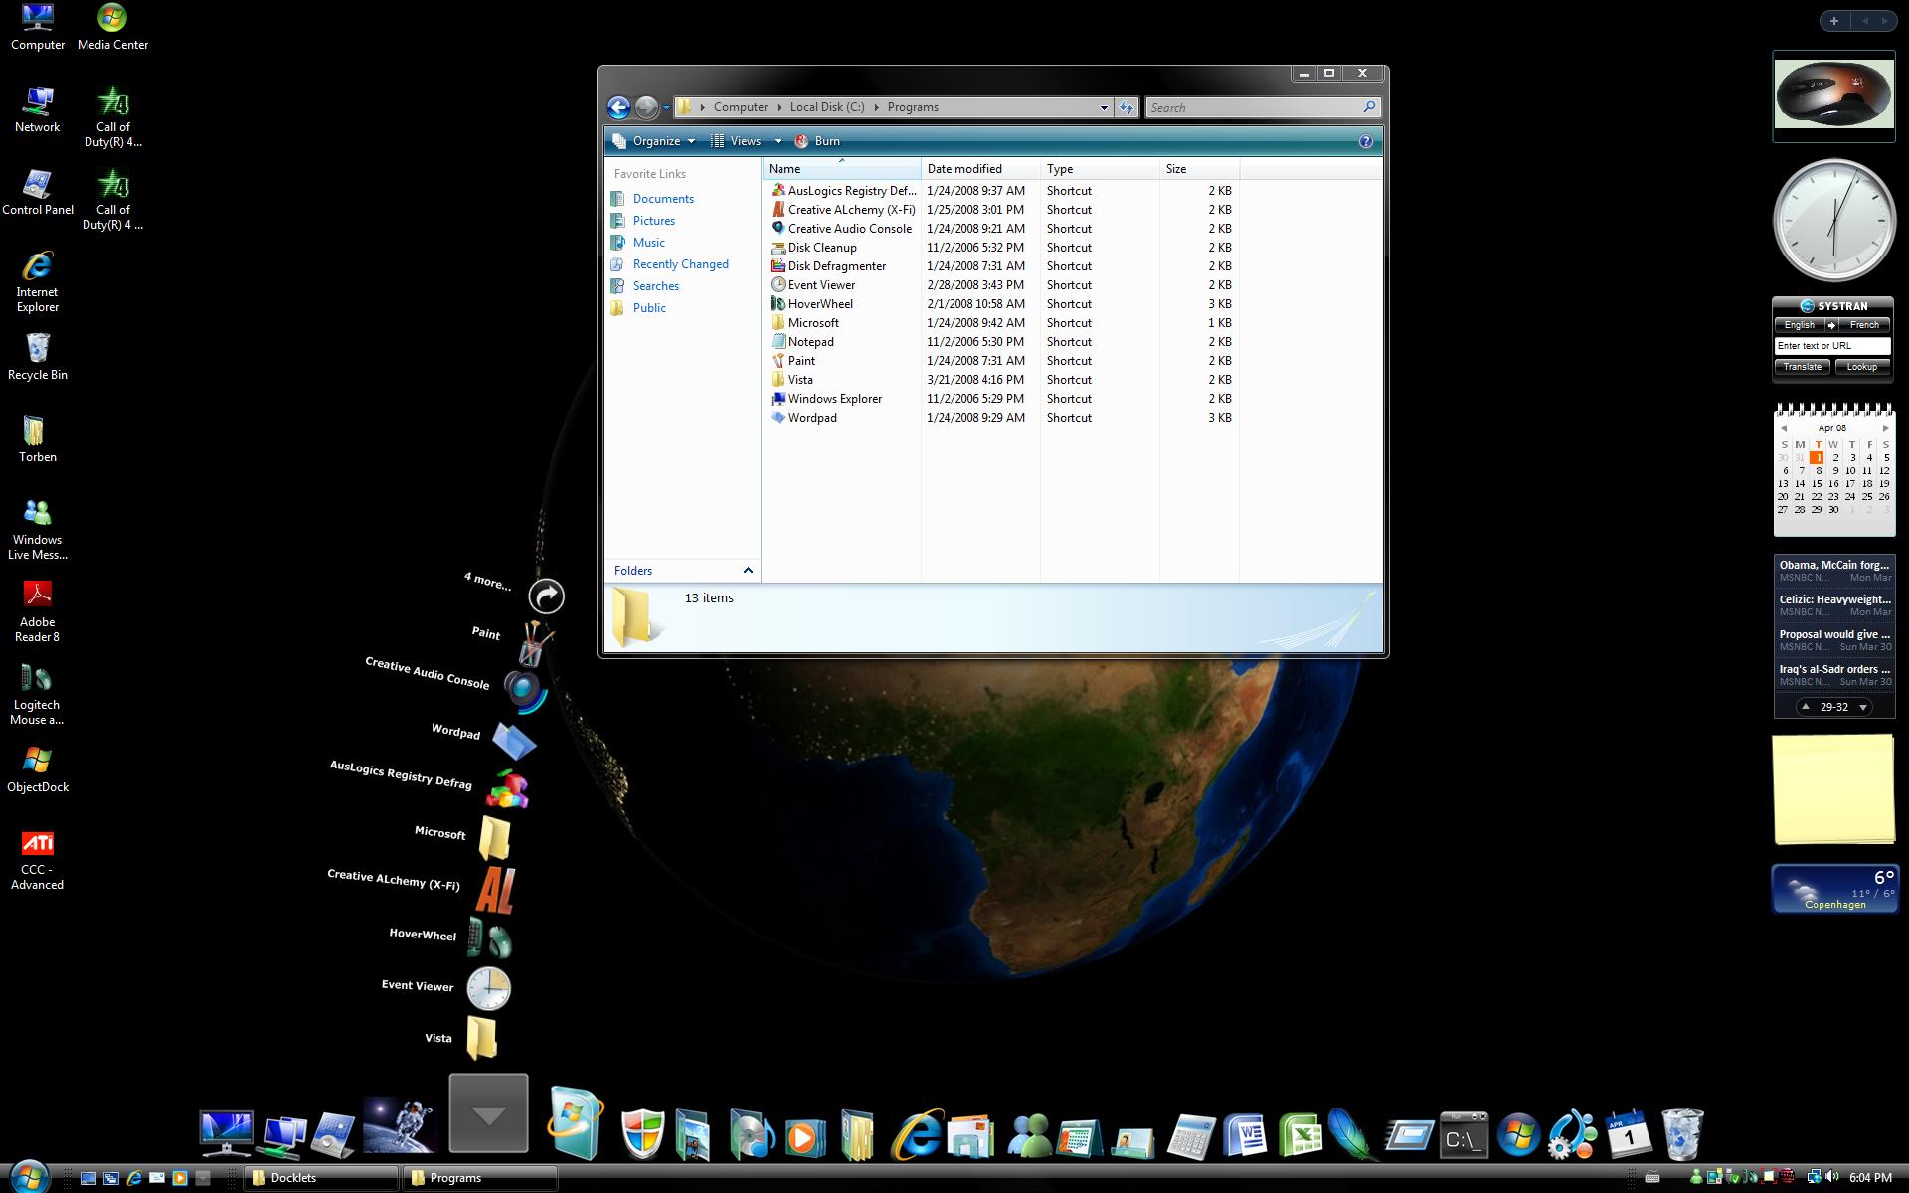
Task: Click the Local Disk (C:) breadcrumb in the address bar
Action: click(826, 107)
